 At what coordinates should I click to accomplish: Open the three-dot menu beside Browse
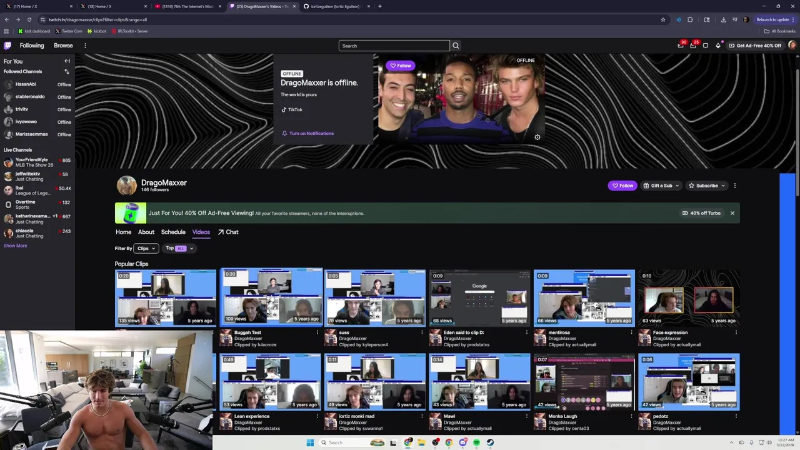85,46
